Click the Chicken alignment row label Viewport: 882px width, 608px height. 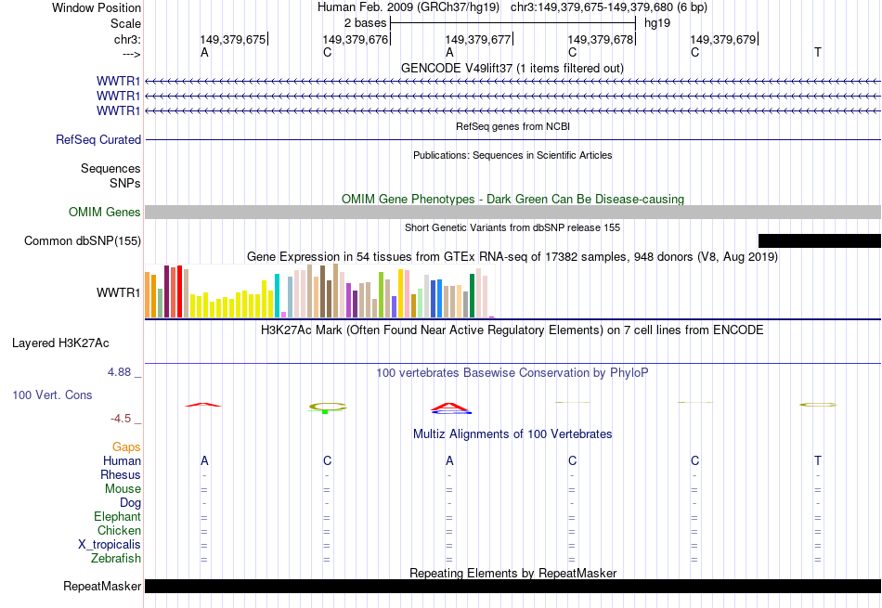119,530
